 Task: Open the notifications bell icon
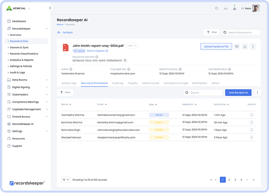coord(234,8)
